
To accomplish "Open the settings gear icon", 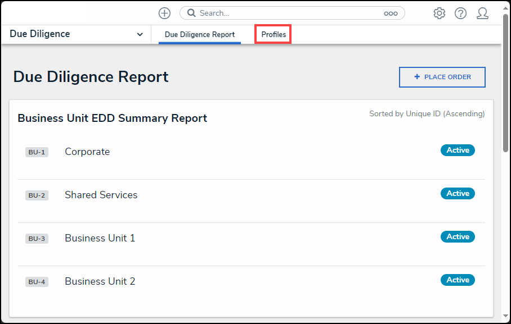I will (439, 13).
